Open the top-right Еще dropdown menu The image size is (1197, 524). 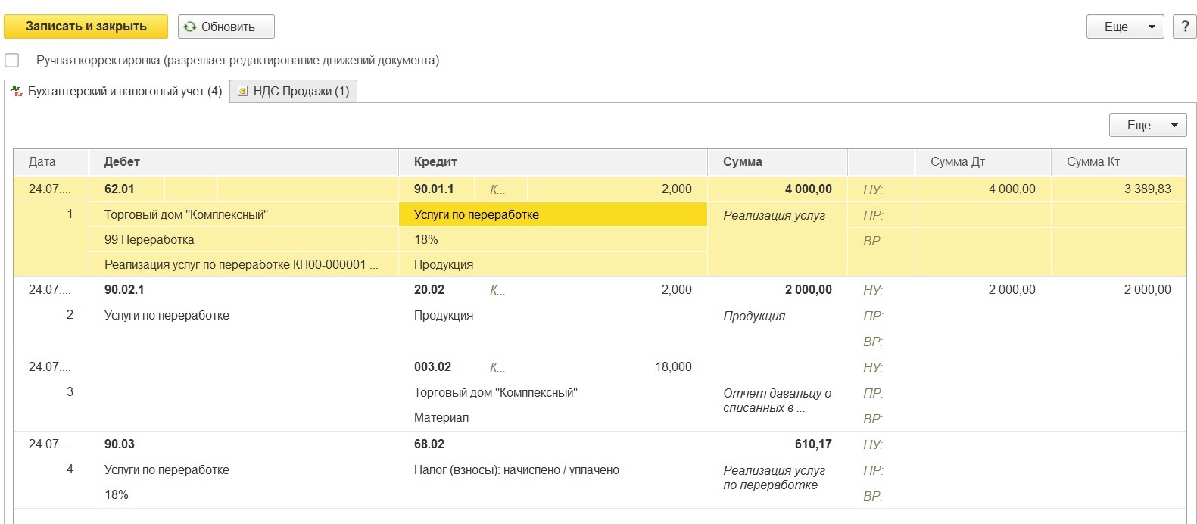pyautogui.click(x=1124, y=27)
